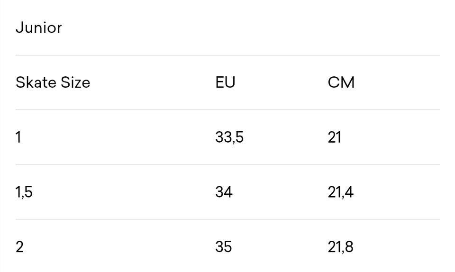Select the Skate Size column header
Image resolution: width=455 pixels, height=272 pixels.
[53, 82]
